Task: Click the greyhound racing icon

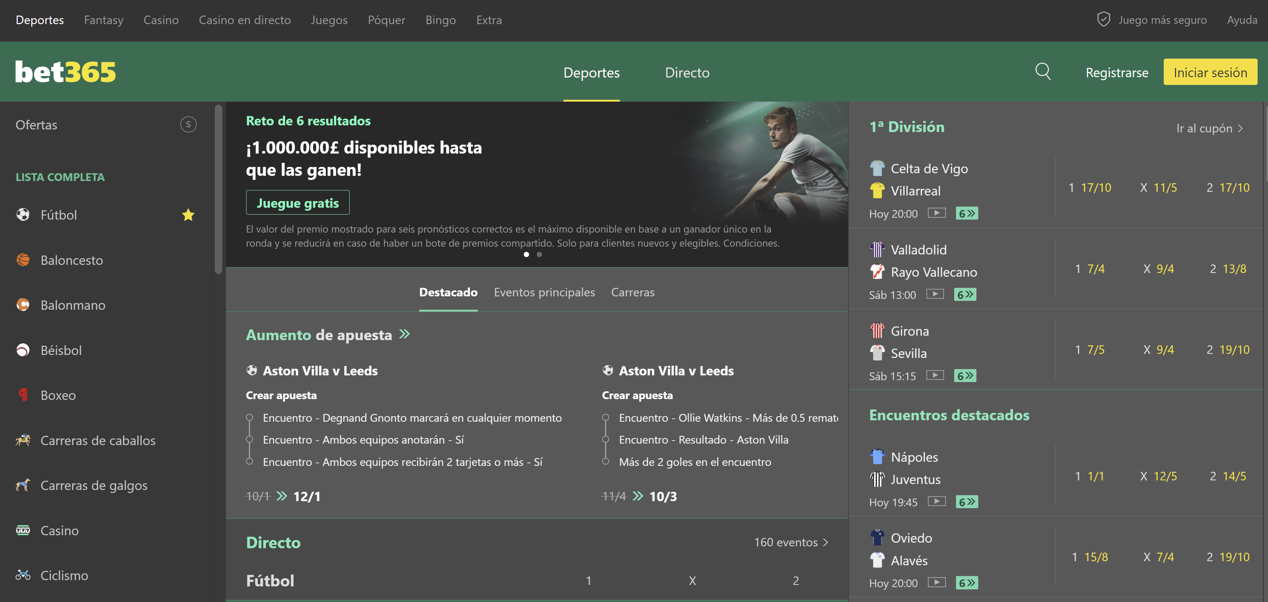Action: (23, 485)
